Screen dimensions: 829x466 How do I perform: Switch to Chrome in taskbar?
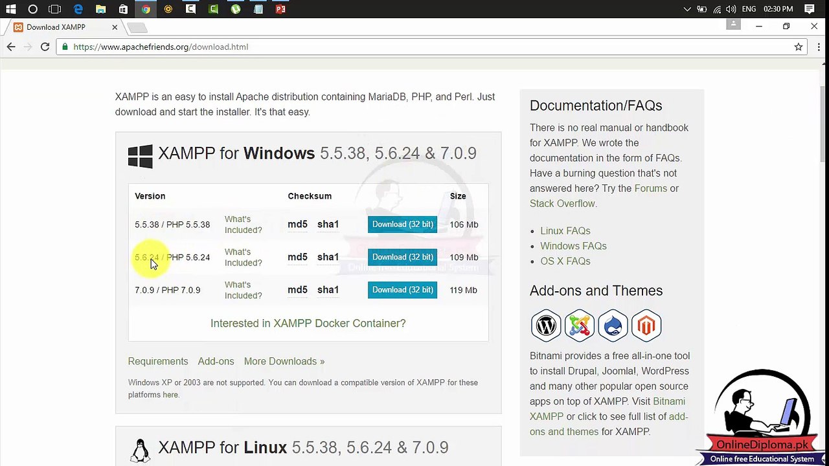click(146, 9)
